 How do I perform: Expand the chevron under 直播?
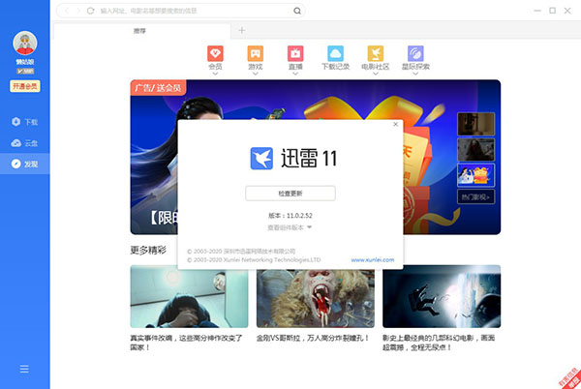pyautogui.click(x=295, y=74)
